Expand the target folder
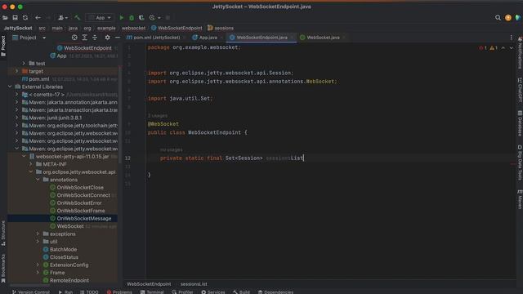This screenshot has width=523, height=294. pyautogui.click(x=16, y=71)
